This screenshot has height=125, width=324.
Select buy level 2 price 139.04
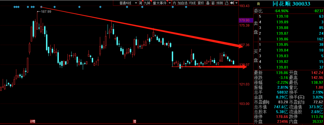click(282, 50)
